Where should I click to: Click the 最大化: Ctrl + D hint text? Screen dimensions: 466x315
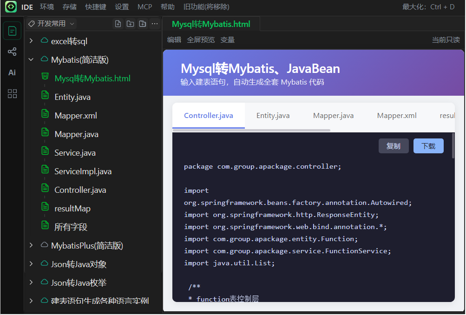(x=428, y=7)
